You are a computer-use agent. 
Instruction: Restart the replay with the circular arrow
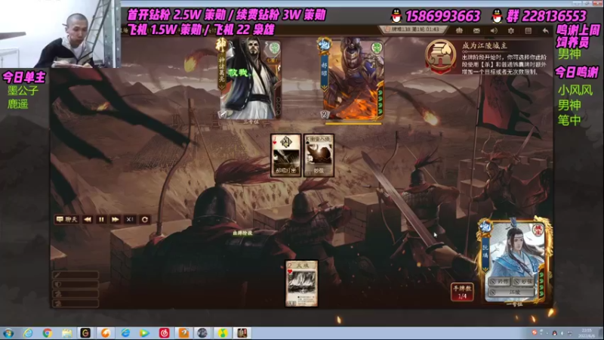145,219
